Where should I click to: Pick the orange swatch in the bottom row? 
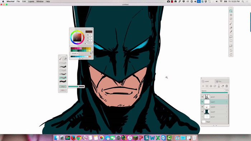(90, 56)
